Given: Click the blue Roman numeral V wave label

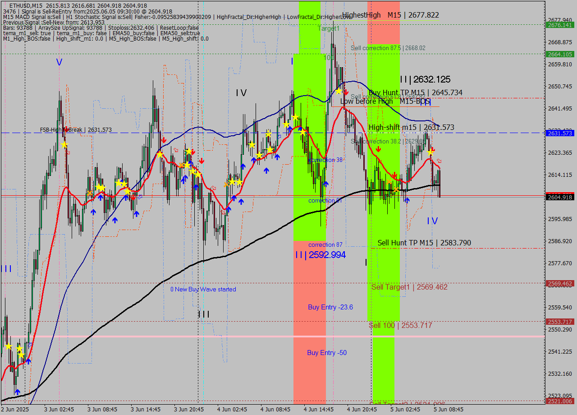Looking at the screenshot, I should click(x=59, y=62).
